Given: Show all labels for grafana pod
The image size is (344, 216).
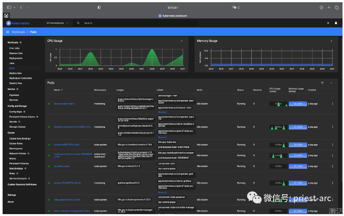Looking at the screenshot, I should [x=162, y=192].
